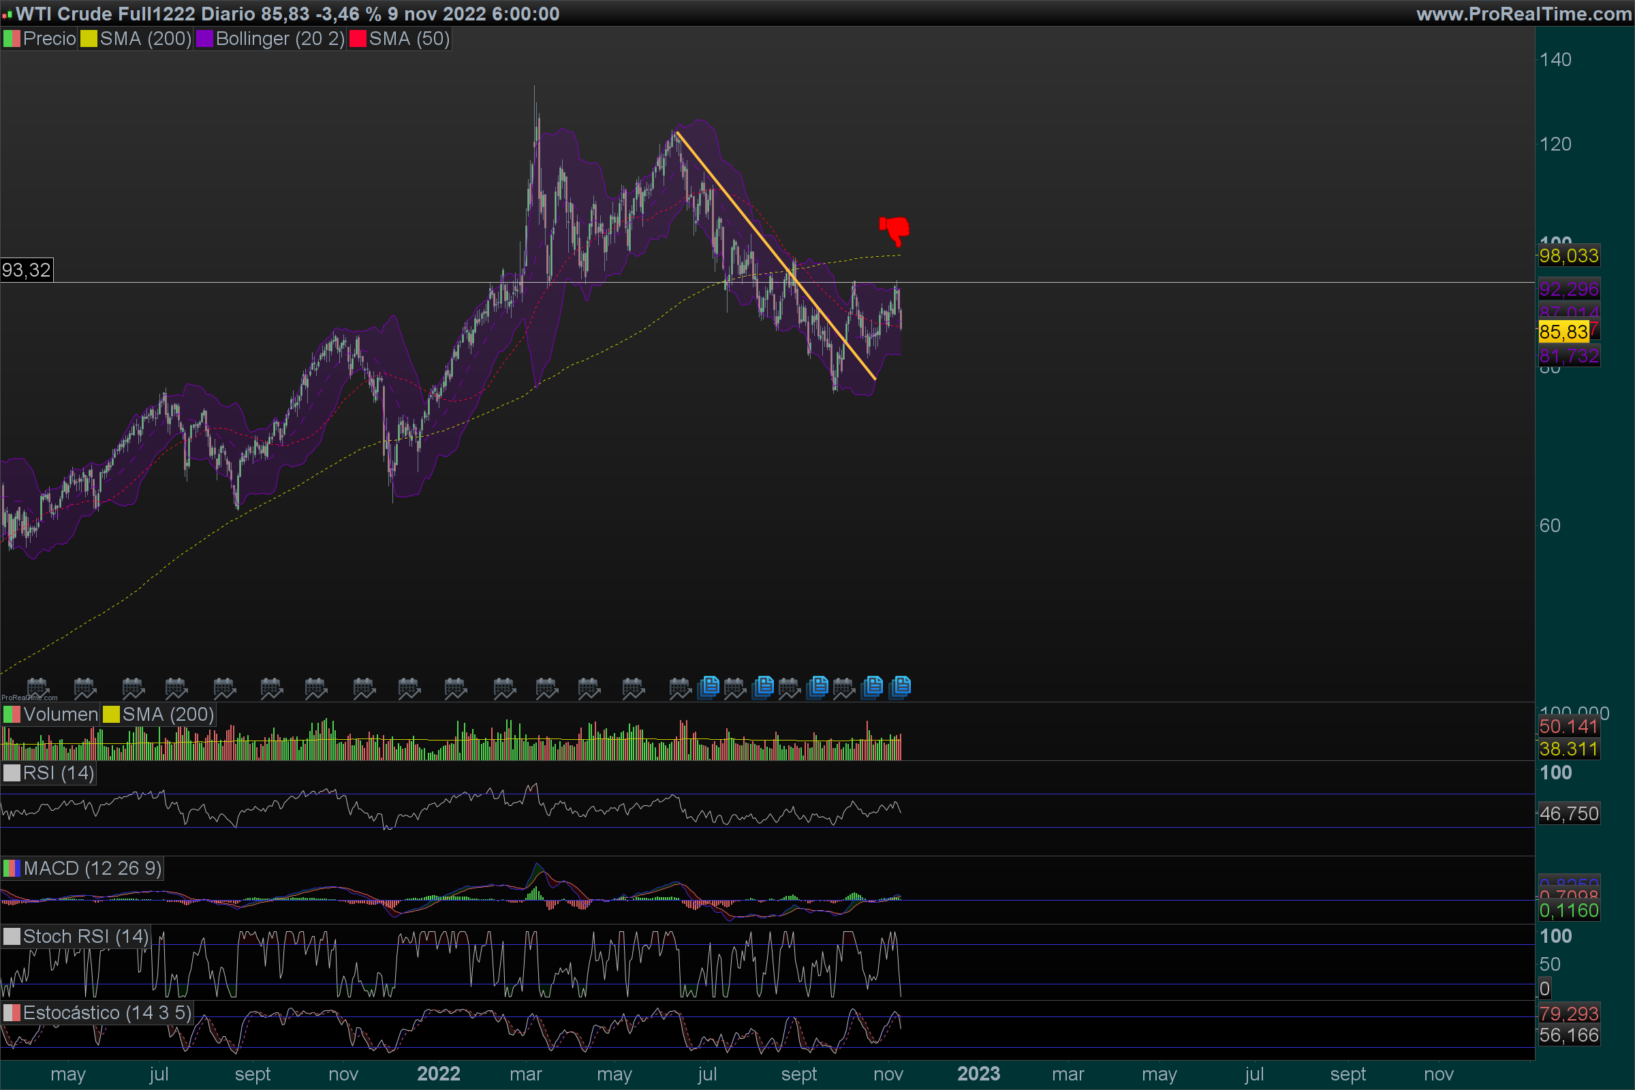
Task: Click the yellow SMA (200) color swatch
Action: (89, 39)
